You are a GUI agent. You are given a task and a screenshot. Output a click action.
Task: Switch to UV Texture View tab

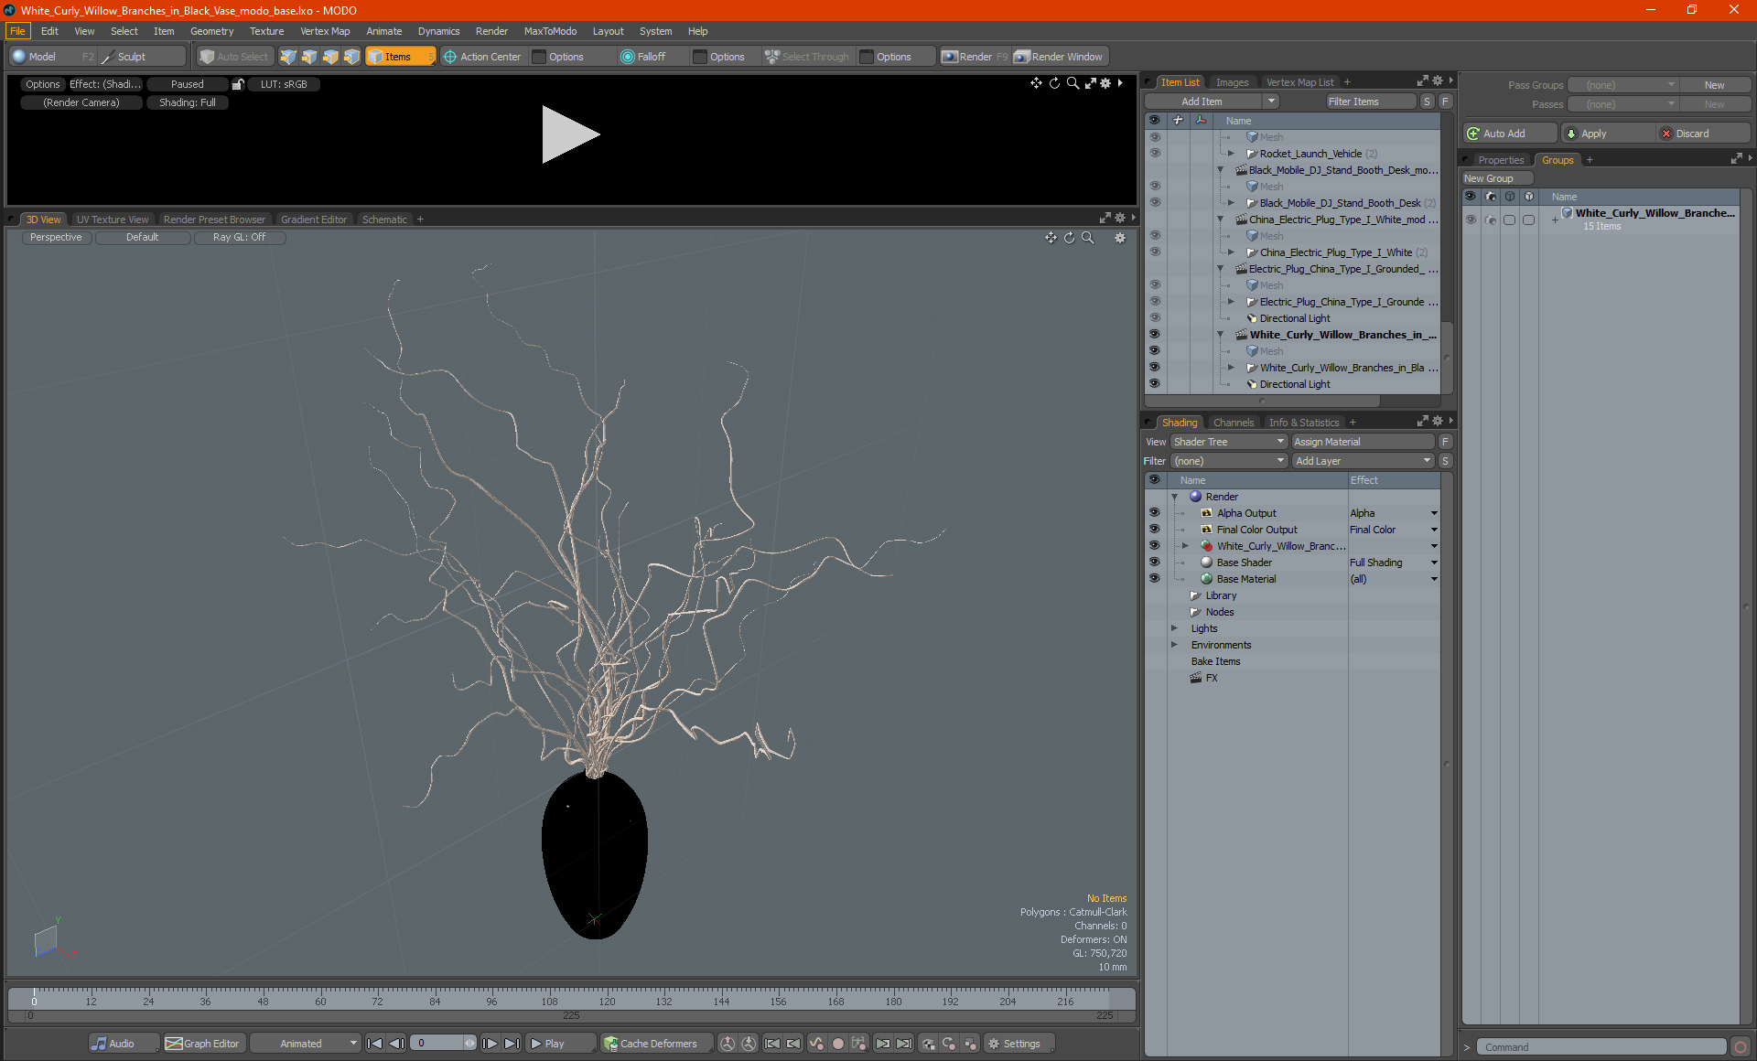pyautogui.click(x=111, y=219)
